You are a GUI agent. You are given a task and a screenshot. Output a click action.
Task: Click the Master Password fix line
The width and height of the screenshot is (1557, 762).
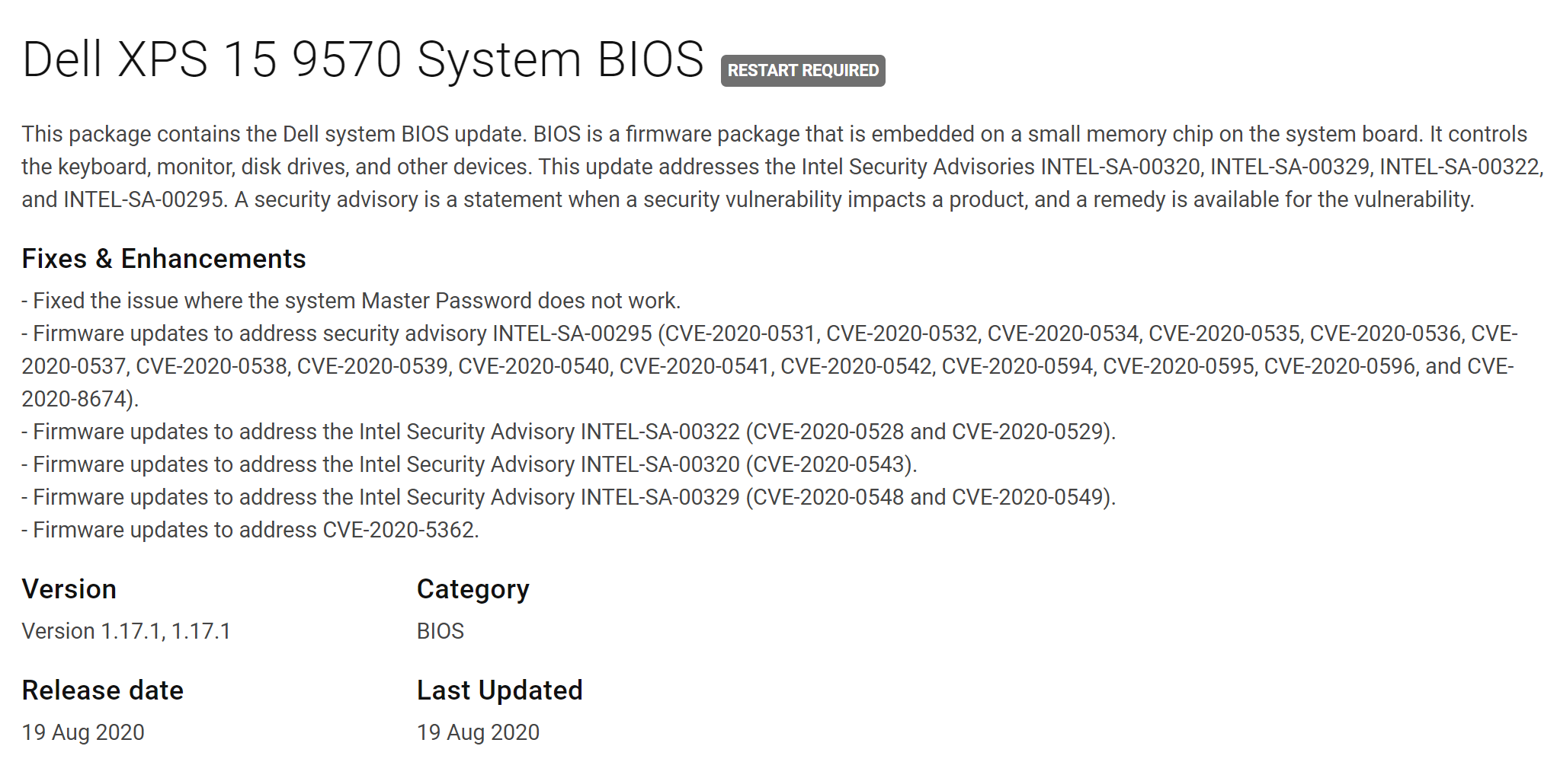tap(351, 301)
